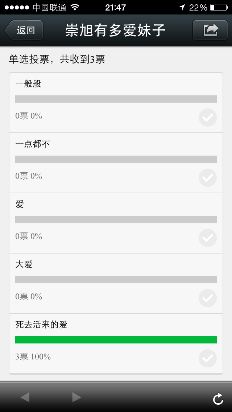Tap the browser back arrow at bottom
This screenshot has height=412, width=232.
[x=25, y=397]
